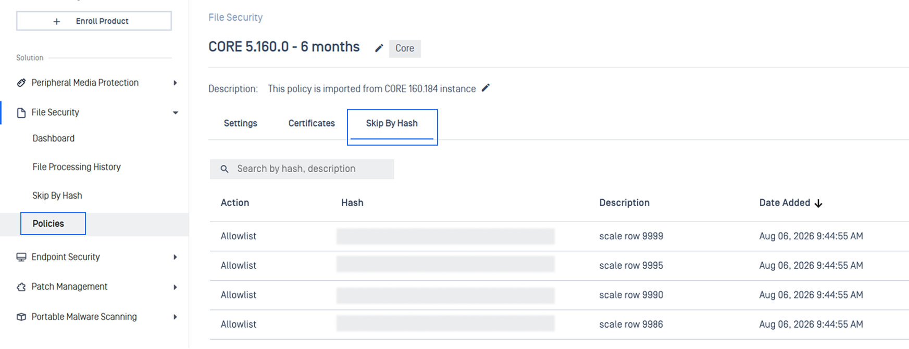Open the Portable Malware Scanning section
Image resolution: width=909 pixels, height=349 pixels.
[x=84, y=317]
